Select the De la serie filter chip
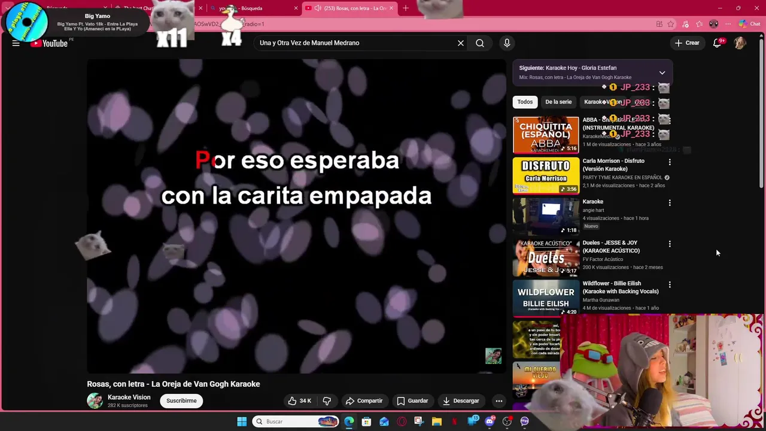 [558, 102]
